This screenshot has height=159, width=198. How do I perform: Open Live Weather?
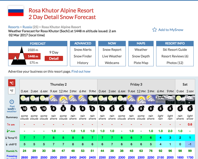click(x=112, y=56)
